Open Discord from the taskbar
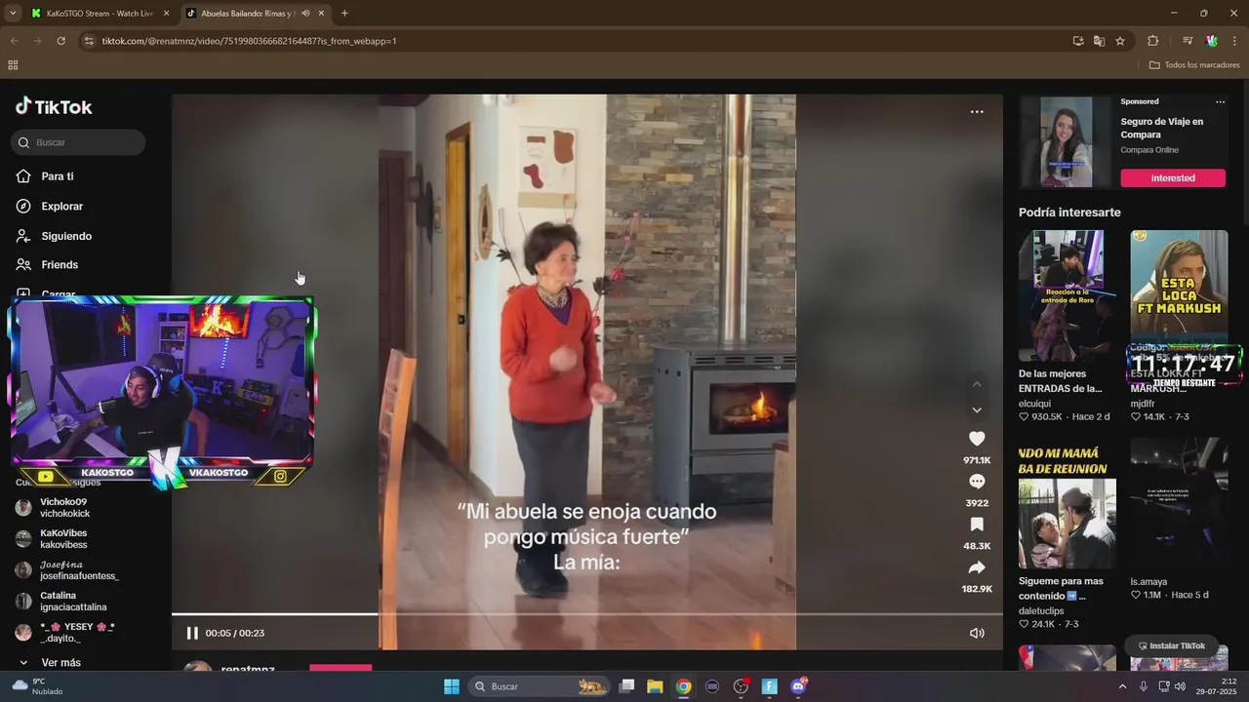 (798, 686)
